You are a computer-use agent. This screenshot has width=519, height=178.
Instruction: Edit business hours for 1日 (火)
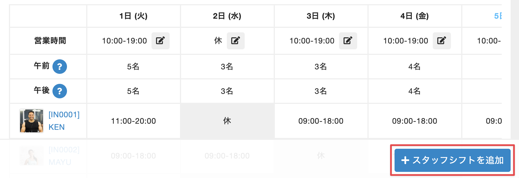point(160,41)
